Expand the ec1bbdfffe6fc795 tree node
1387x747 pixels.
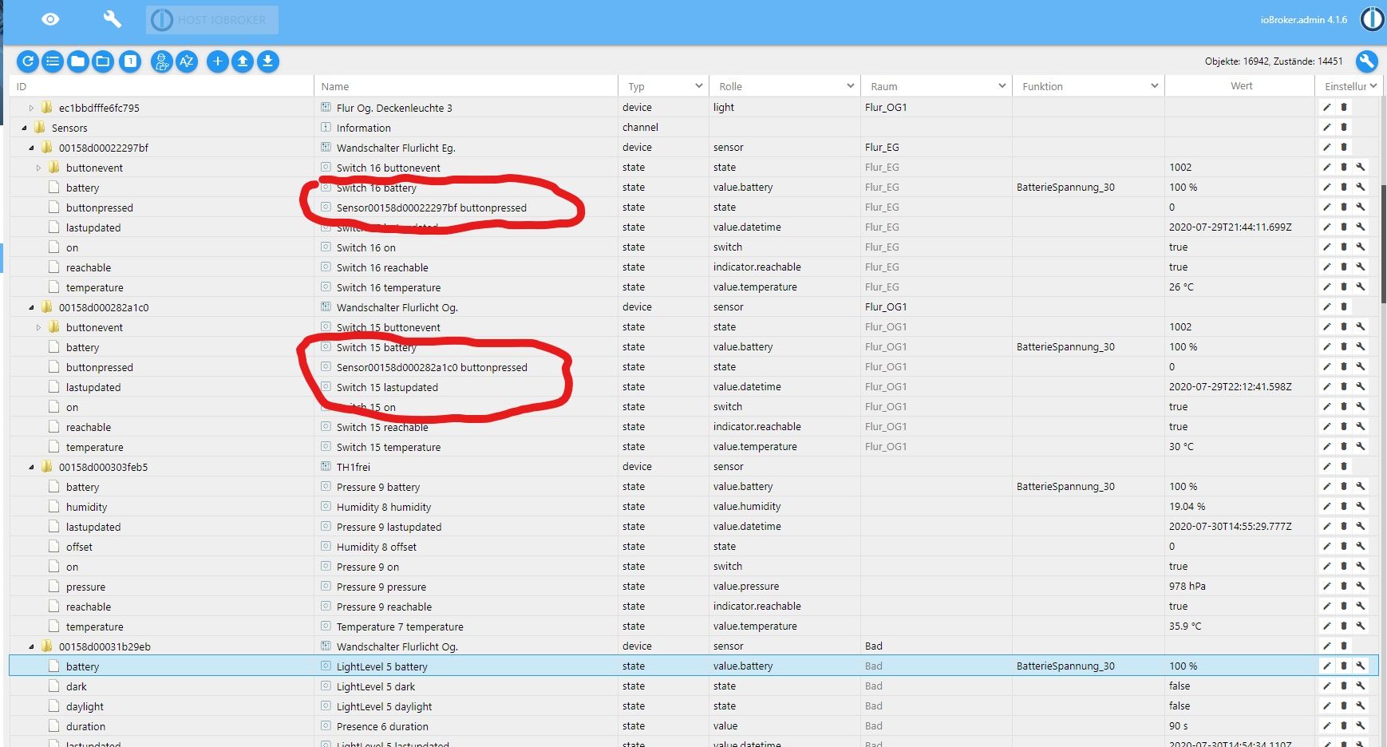(x=32, y=108)
